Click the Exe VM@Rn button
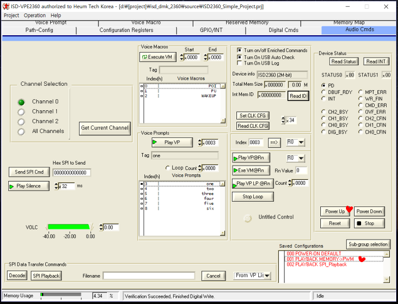The image size is (398, 304). coord(251,170)
